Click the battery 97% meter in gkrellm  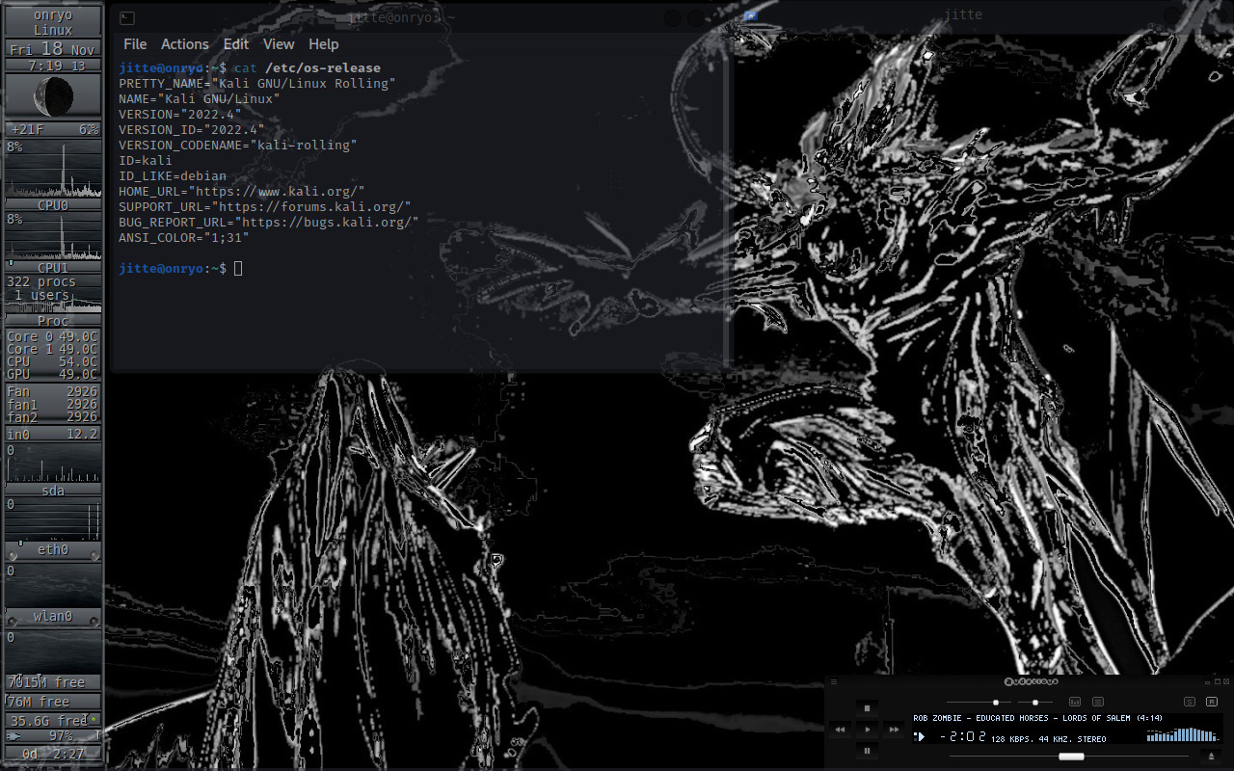[x=53, y=736]
